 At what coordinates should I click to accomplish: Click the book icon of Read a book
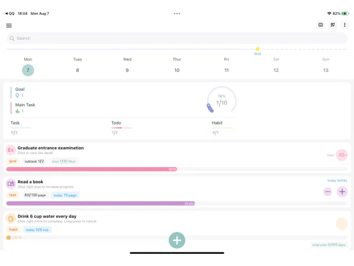(x=11, y=184)
